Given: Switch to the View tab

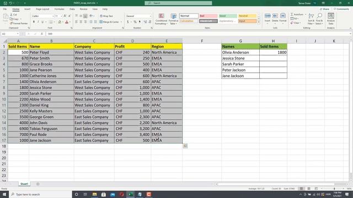Looking at the screenshot, I should pyautogui.click(x=95, y=9).
